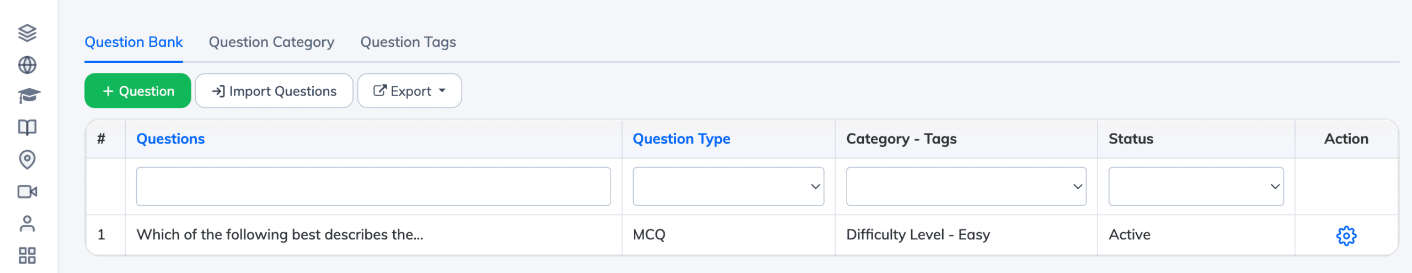Switch to the Question Tags tab
1412x273 pixels.
[x=408, y=42]
